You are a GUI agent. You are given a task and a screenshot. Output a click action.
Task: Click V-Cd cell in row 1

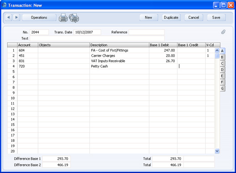[x=210, y=50]
